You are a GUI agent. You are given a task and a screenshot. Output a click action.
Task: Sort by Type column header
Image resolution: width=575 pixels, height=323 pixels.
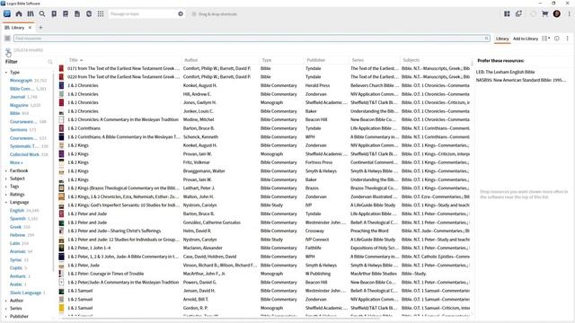coord(267,60)
